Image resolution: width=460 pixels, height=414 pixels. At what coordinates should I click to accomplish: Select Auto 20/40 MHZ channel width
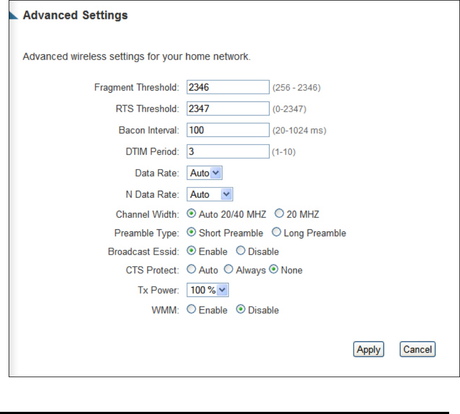click(x=191, y=214)
